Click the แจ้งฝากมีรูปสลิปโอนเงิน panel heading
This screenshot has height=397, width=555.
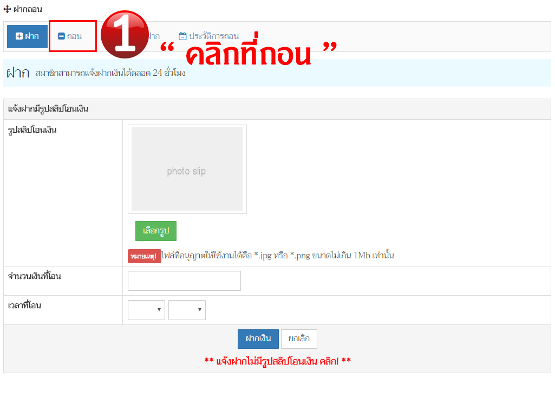pos(49,109)
